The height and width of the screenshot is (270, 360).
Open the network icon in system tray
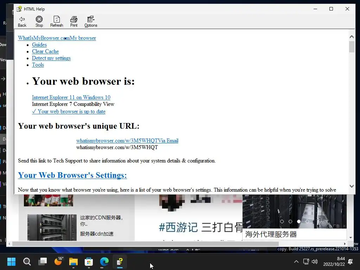pyautogui.click(x=306, y=262)
